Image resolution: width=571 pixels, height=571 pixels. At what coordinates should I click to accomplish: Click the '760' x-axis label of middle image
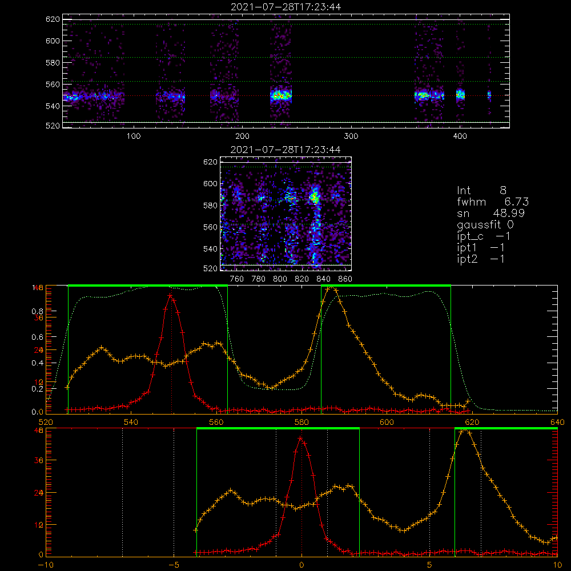237,279
